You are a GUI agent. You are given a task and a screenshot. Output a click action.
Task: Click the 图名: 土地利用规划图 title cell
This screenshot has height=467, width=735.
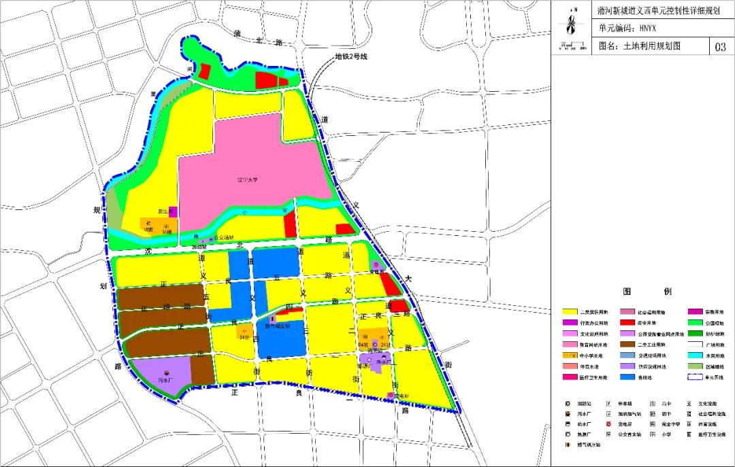pos(638,46)
